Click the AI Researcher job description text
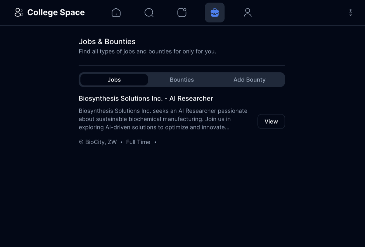 click(x=163, y=119)
